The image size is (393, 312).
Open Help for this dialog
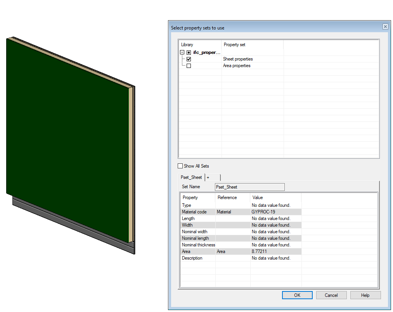tap(365, 295)
